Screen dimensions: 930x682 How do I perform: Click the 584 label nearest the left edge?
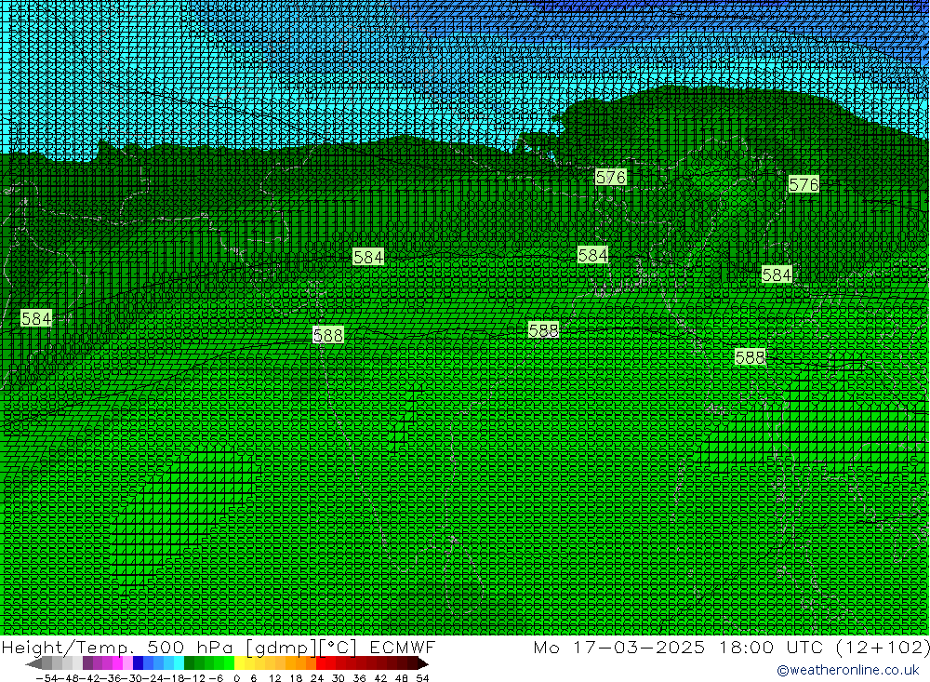(36, 319)
